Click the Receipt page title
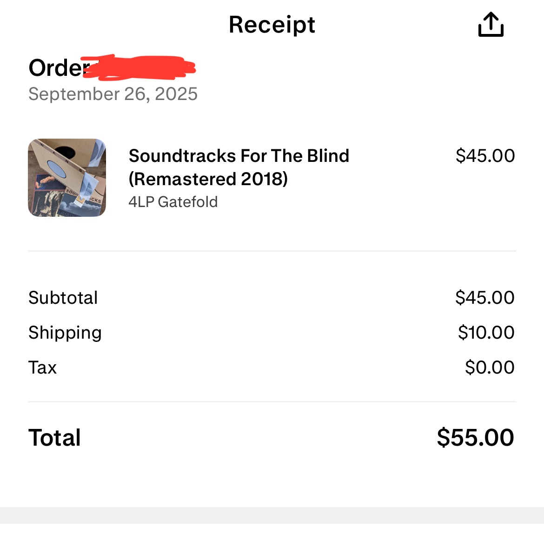The height and width of the screenshot is (548, 544). [272, 25]
